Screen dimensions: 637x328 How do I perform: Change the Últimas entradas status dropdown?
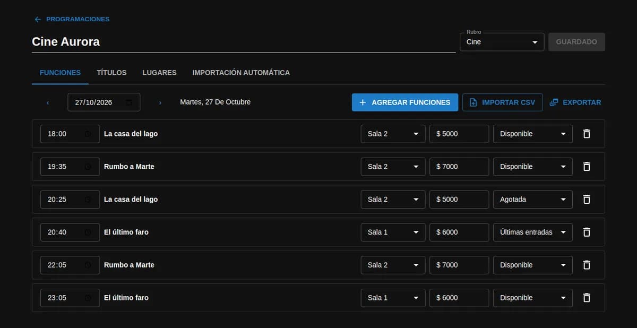coord(533,232)
